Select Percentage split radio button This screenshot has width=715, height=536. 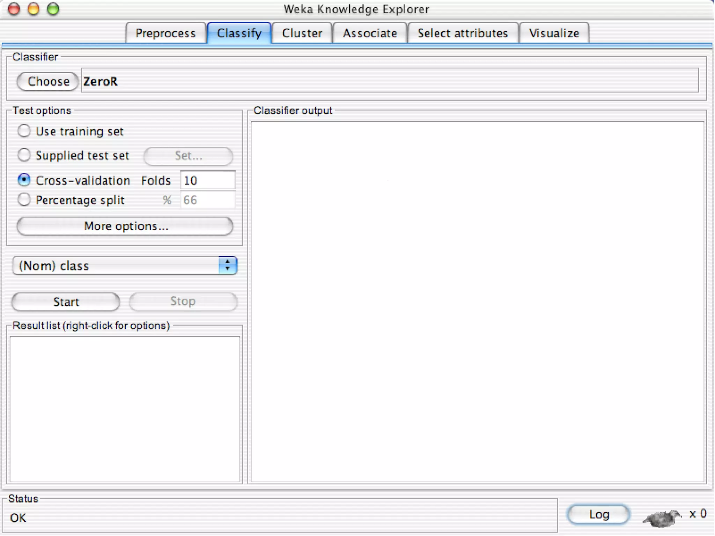click(24, 200)
